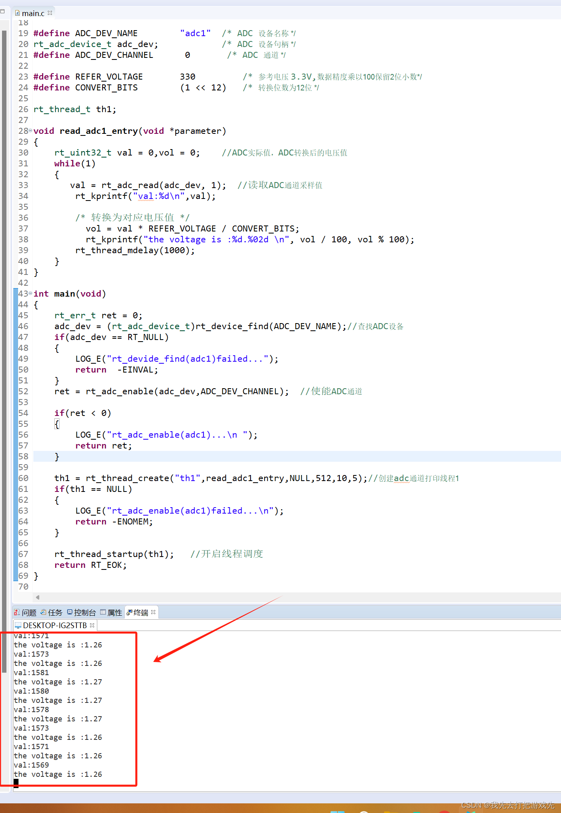Click the 问题 tab icon
This screenshot has height=813, width=561.
pos(17,612)
